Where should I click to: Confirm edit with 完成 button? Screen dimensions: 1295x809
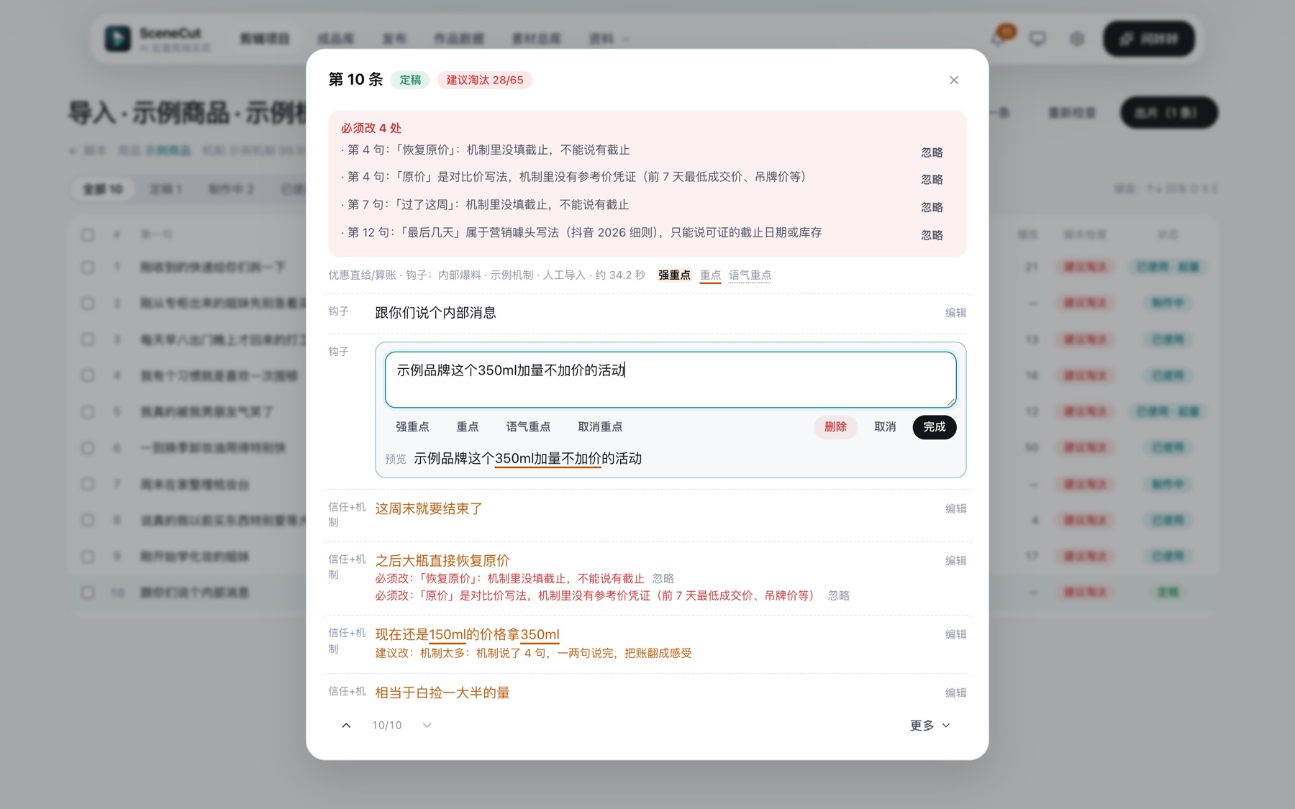935,426
